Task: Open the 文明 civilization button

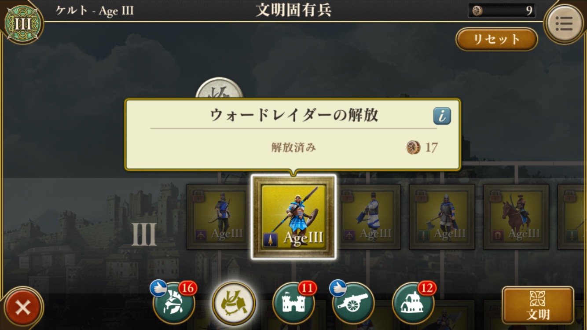Action: 538,305
